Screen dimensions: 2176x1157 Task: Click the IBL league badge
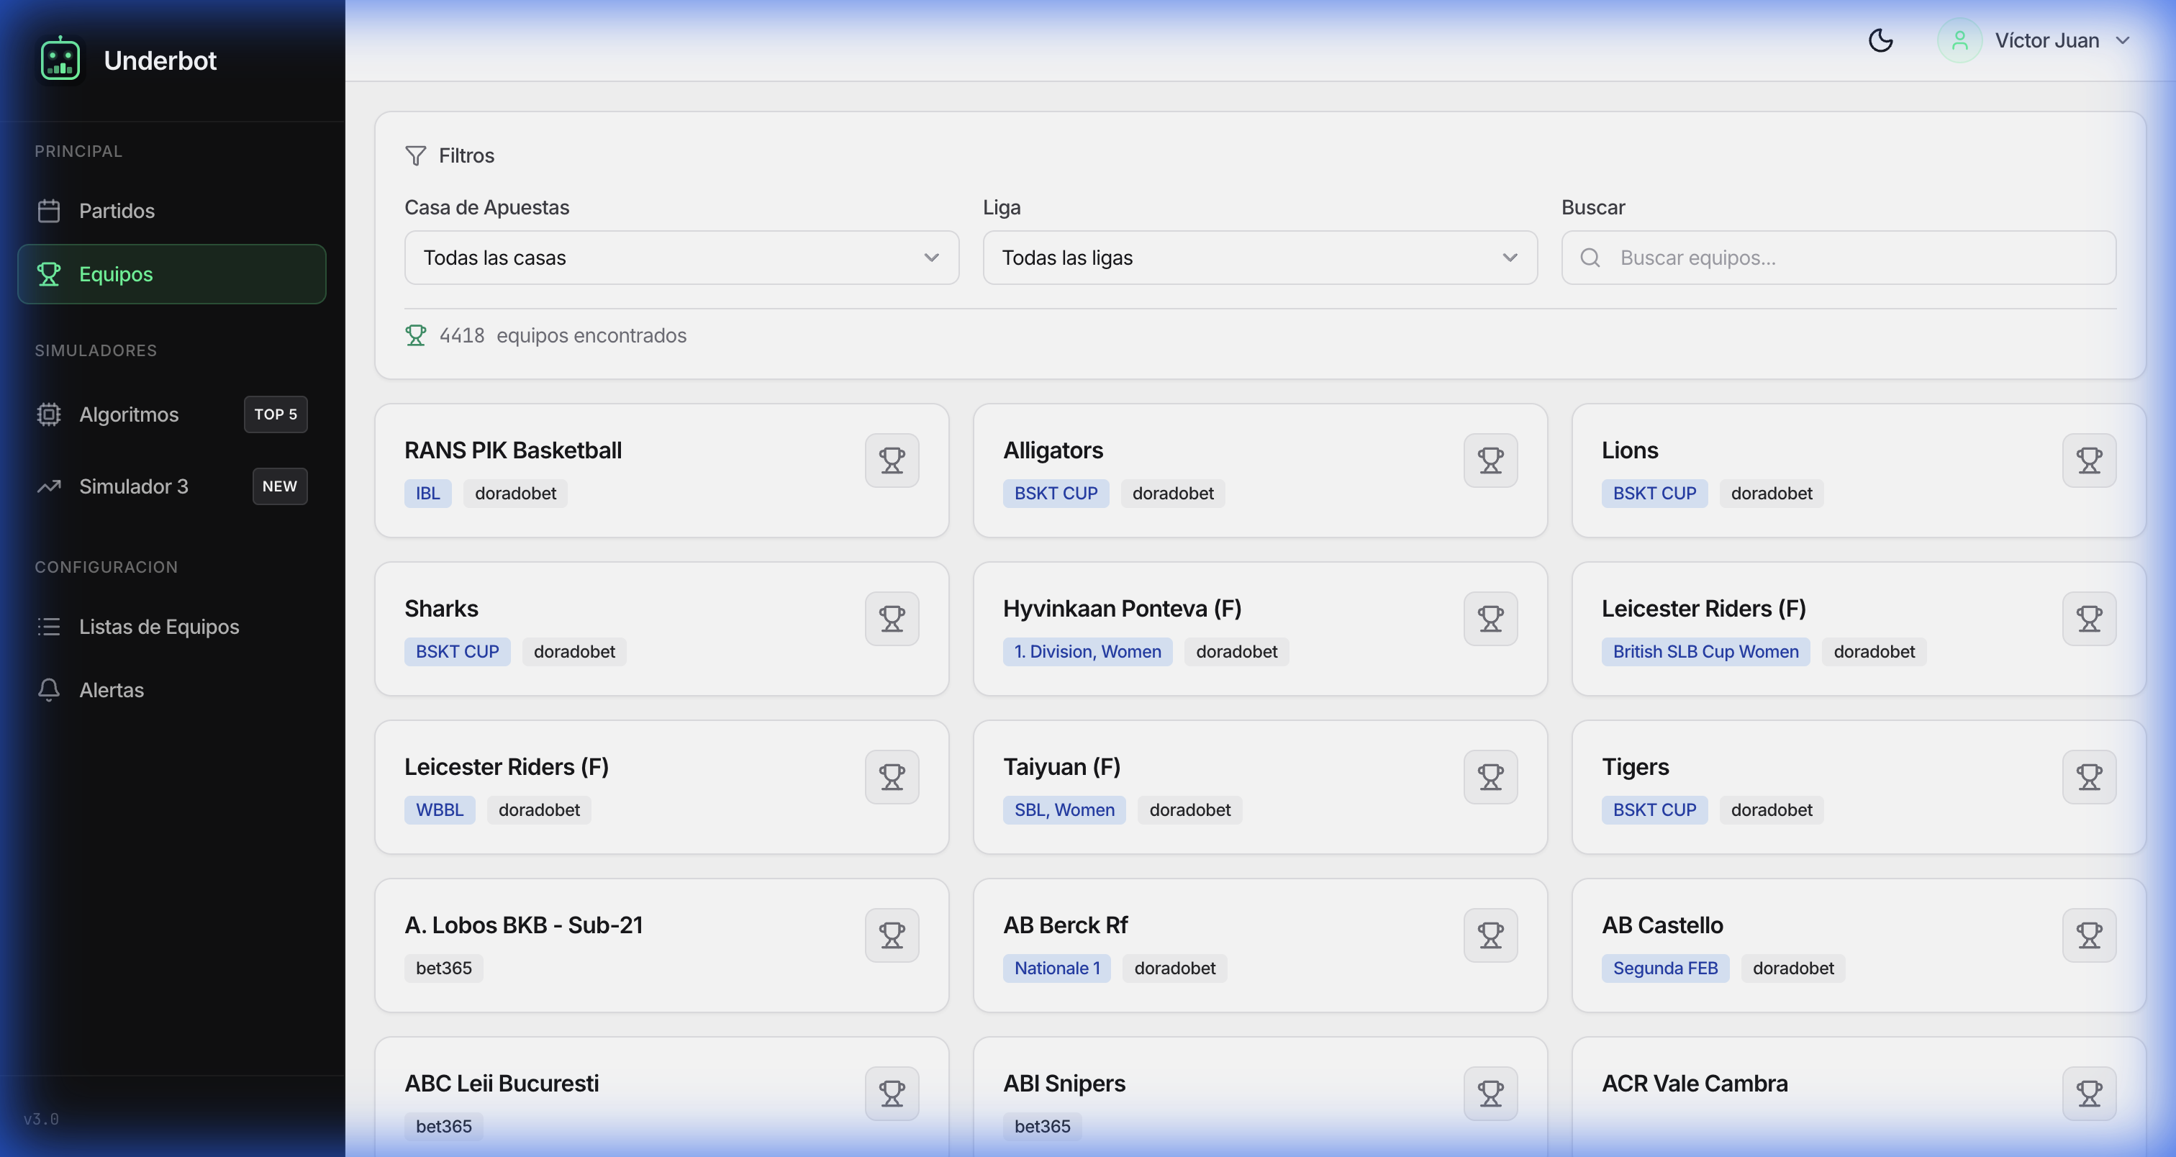[x=427, y=493]
